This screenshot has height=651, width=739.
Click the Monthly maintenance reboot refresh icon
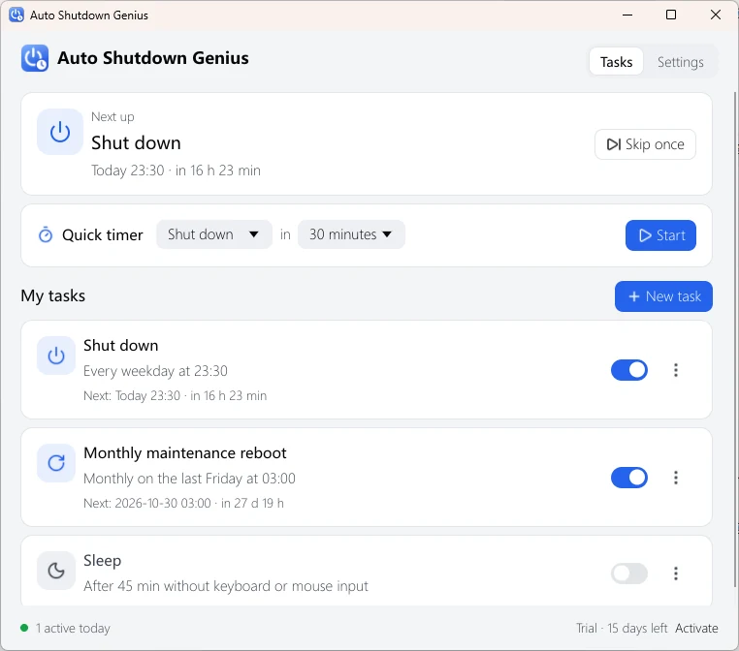(x=56, y=463)
